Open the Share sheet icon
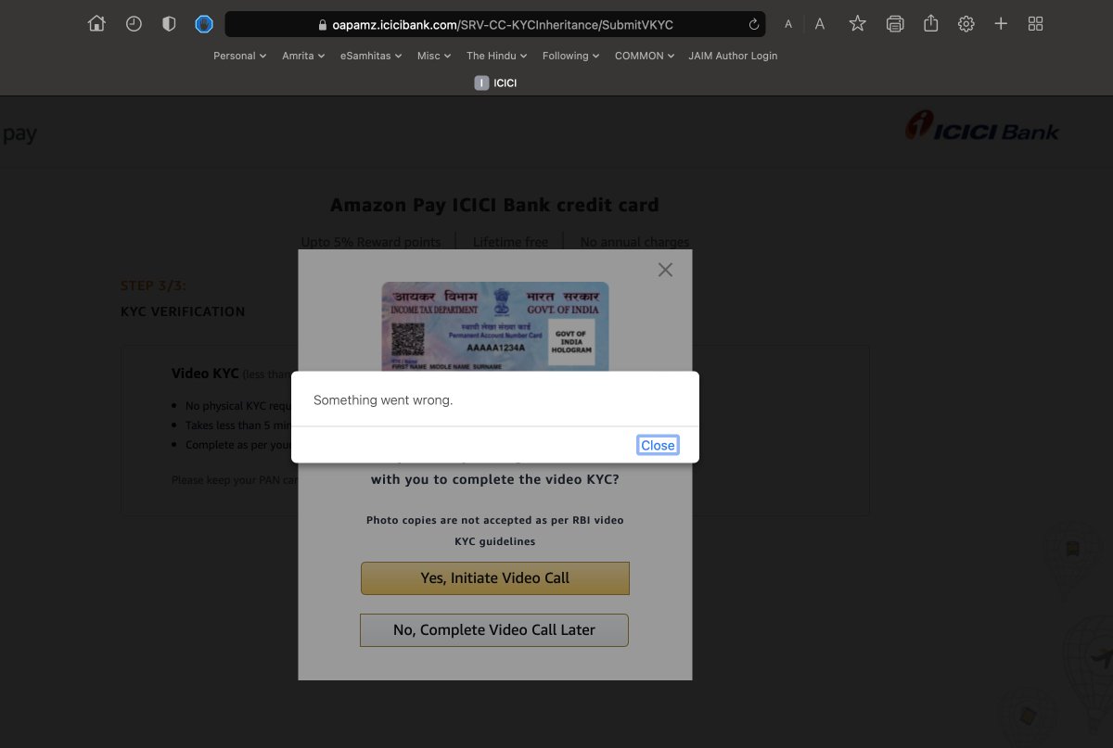This screenshot has width=1113, height=748. point(931,23)
